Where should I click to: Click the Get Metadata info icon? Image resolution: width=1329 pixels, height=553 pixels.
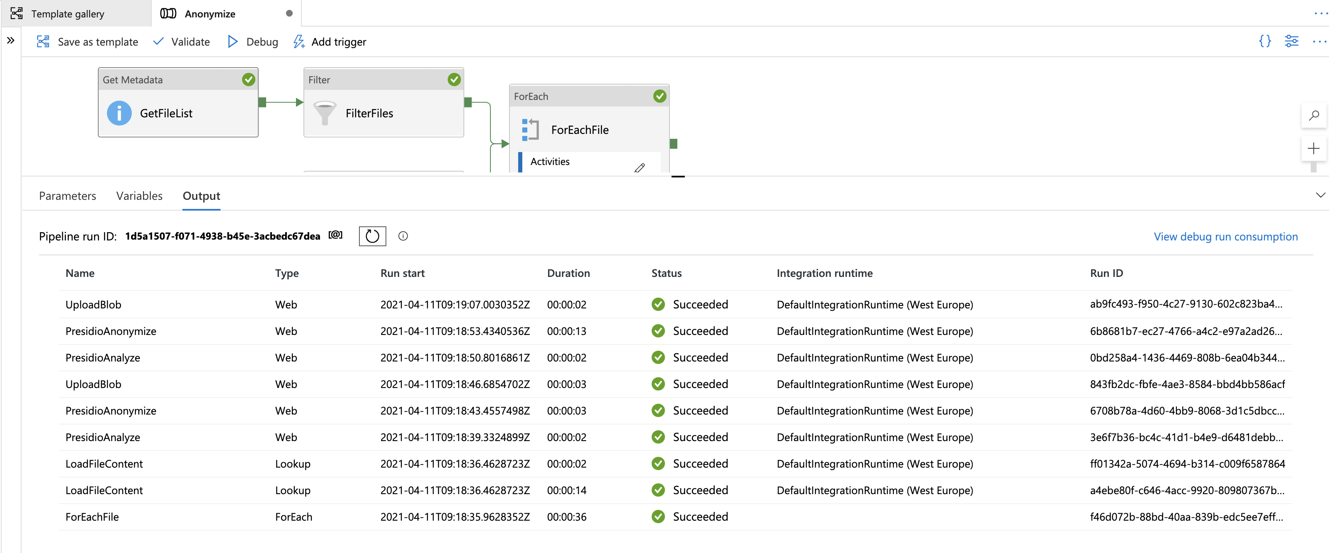tap(119, 113)
